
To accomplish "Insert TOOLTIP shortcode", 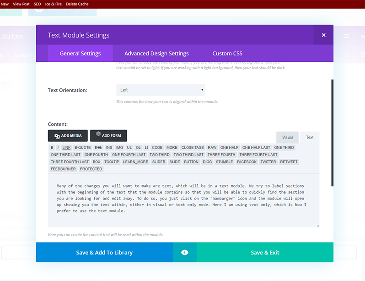I will [112, 162].
